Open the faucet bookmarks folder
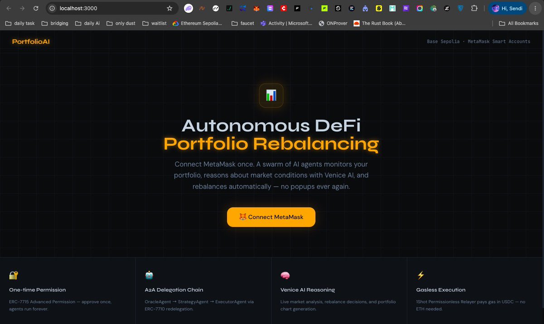 coord(243,23)
